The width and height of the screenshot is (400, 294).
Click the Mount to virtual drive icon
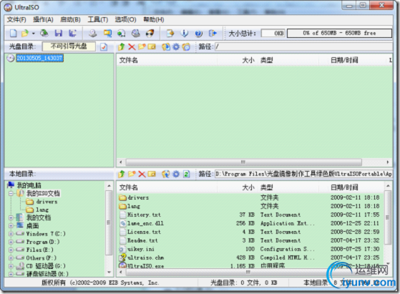coord(136,33)
